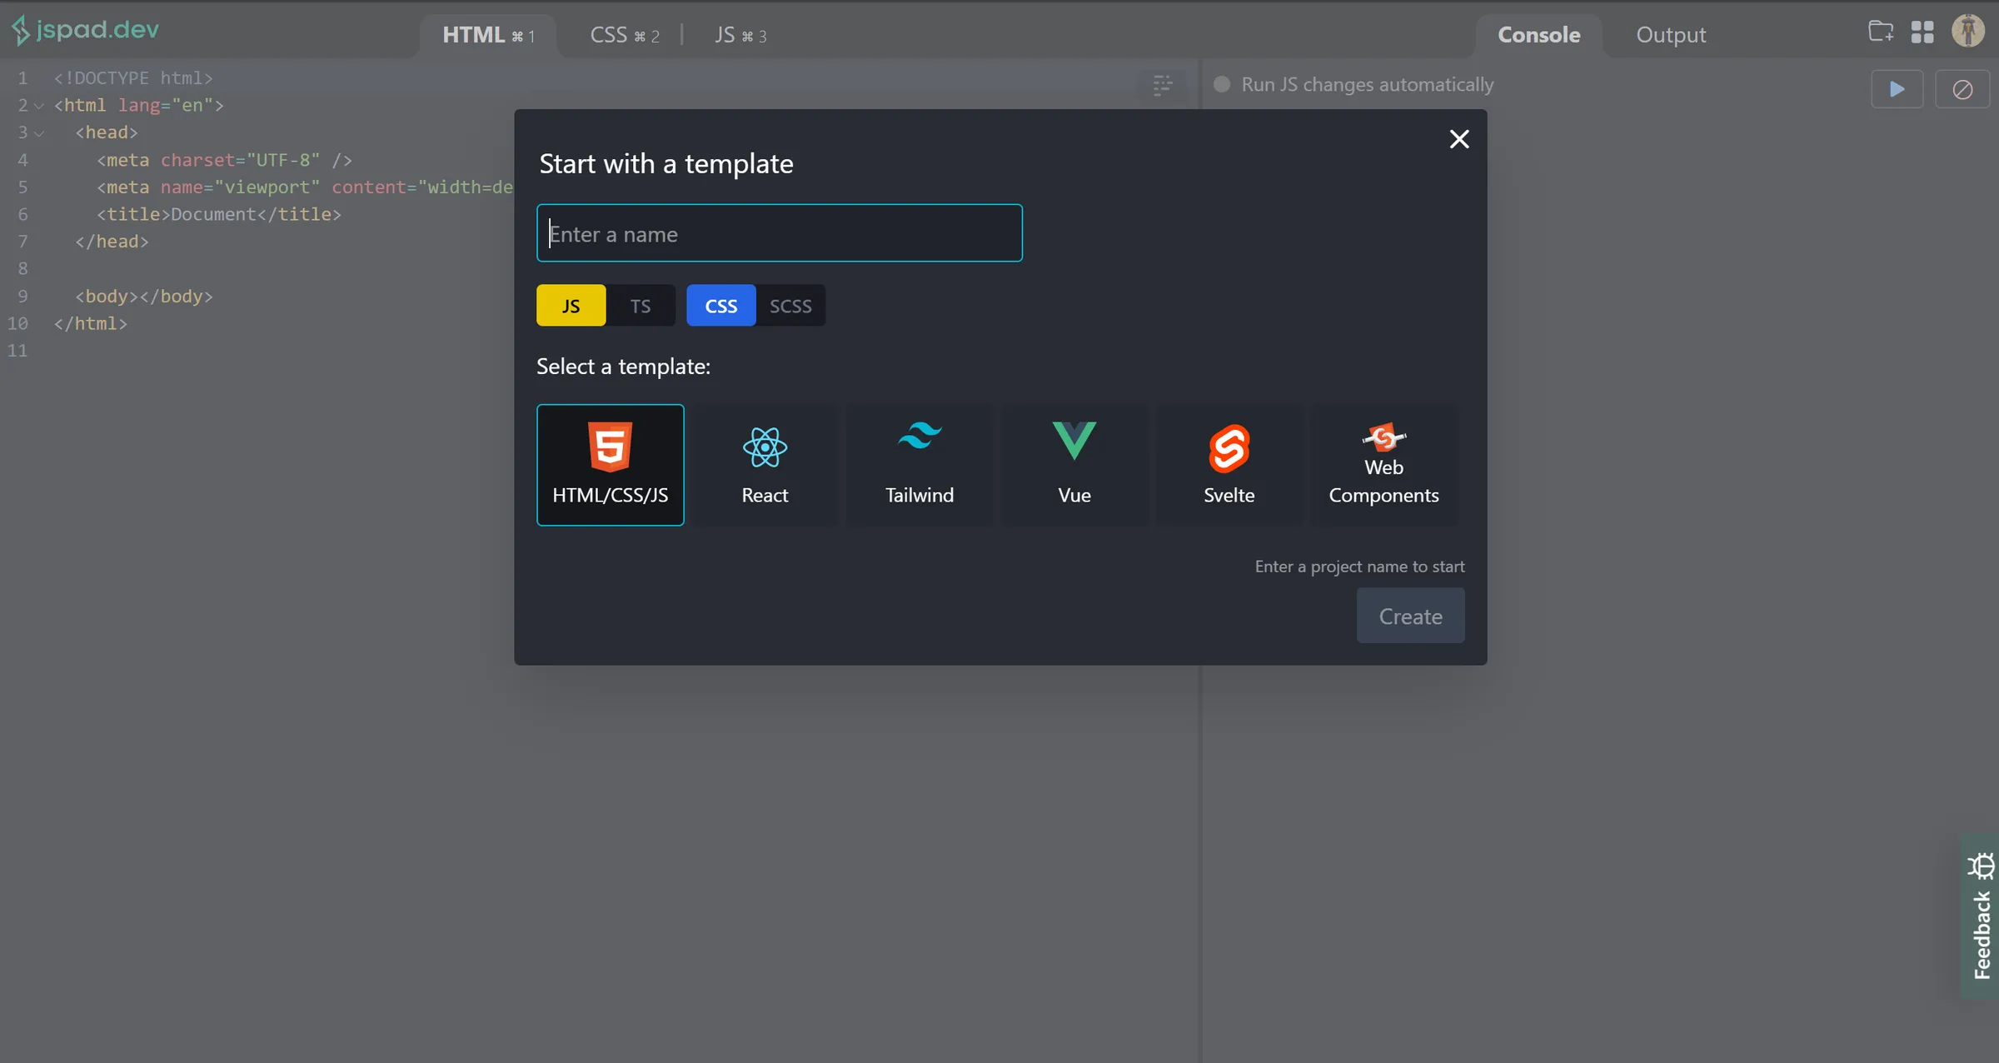
Task: Switch to the Output tab
Action: coord(1669,34)
